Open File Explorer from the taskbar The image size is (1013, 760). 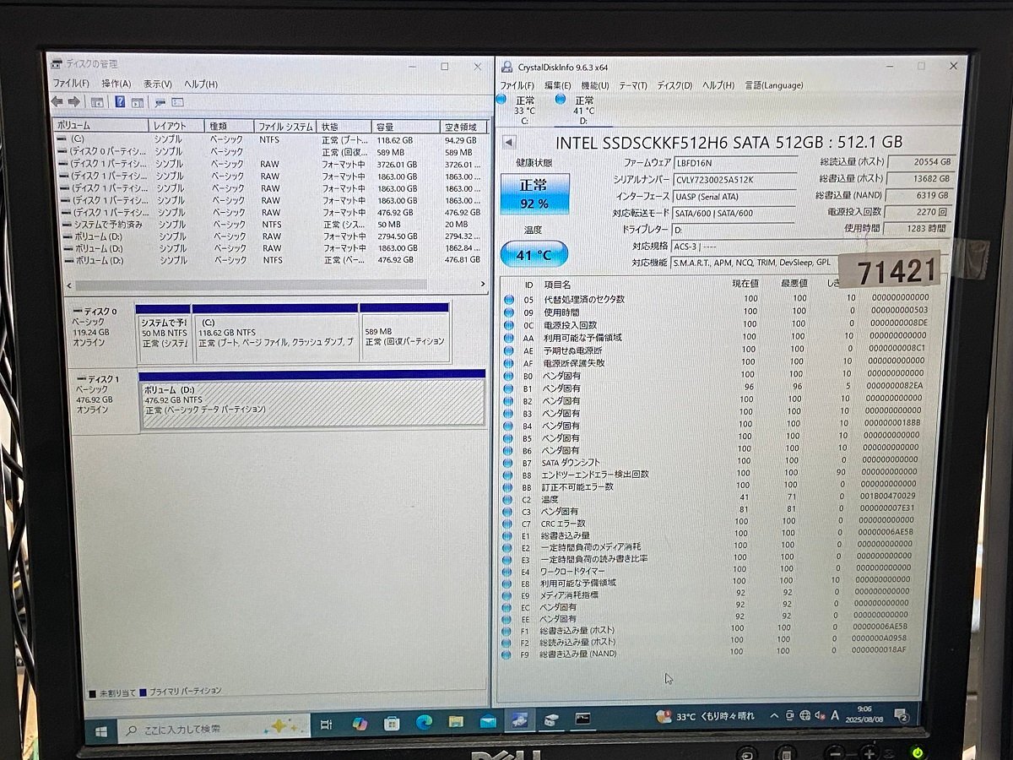[456, 722]
